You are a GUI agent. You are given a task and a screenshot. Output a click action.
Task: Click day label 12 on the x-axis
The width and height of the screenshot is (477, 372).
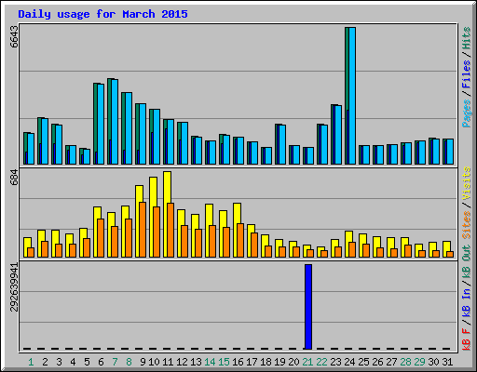182,362
